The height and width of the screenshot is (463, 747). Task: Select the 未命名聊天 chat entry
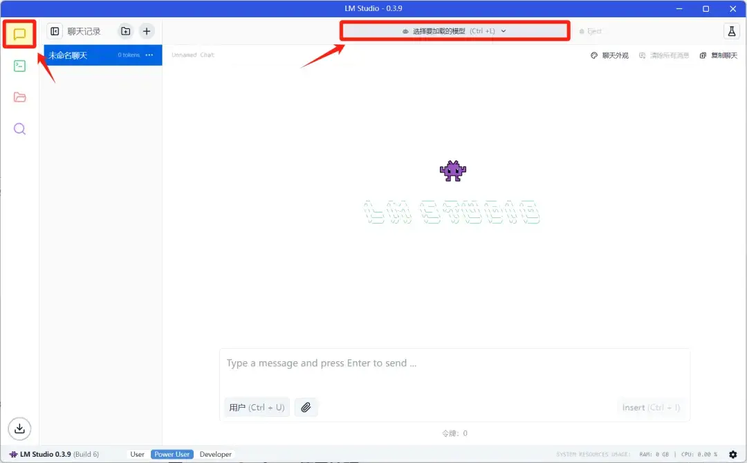coord(103,55)
